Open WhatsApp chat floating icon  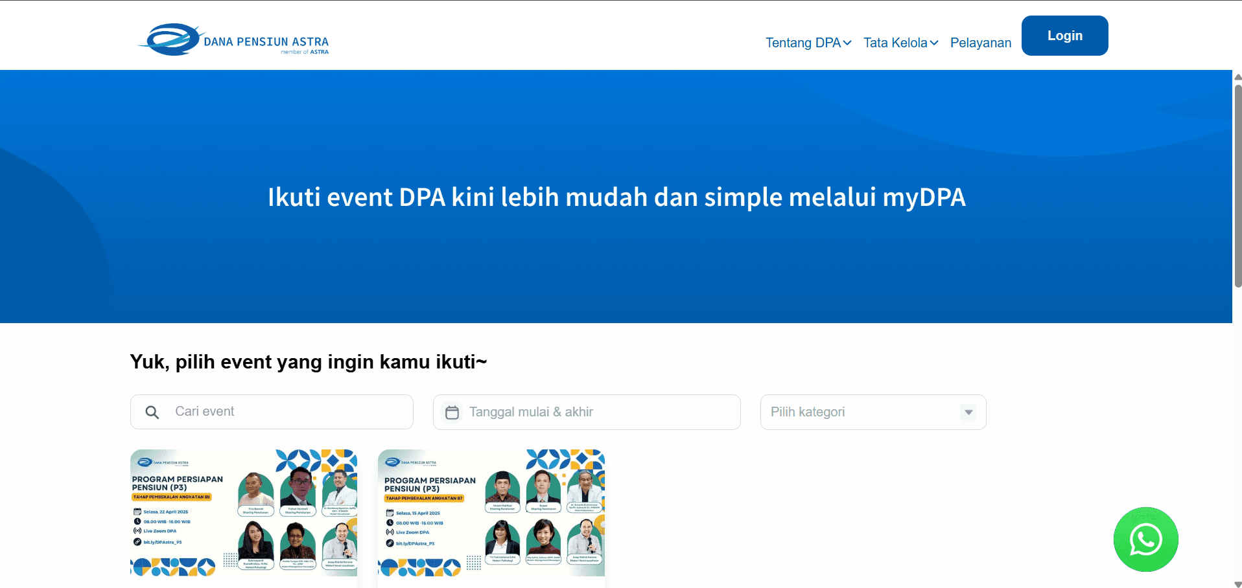click(1145, 539)
